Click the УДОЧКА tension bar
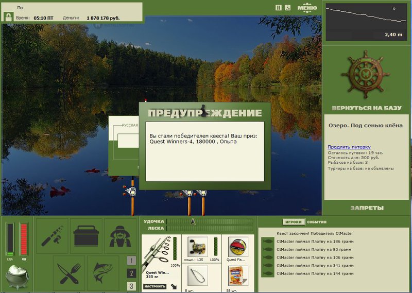This screenshot has height=293, width=412. [210, 221]
